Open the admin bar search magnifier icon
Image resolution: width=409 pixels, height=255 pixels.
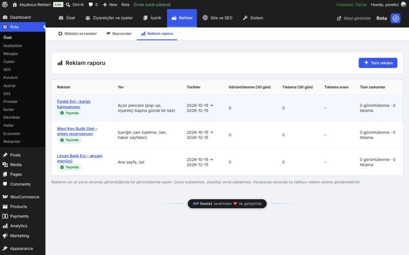pyautogui.click(x=68, y=5)
